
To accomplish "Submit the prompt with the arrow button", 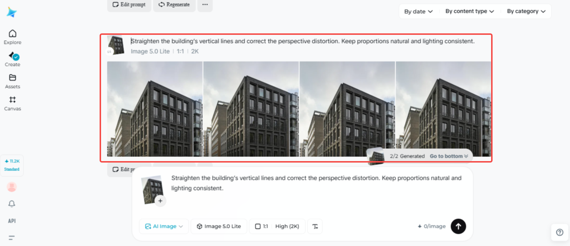I will pos(458,226).
